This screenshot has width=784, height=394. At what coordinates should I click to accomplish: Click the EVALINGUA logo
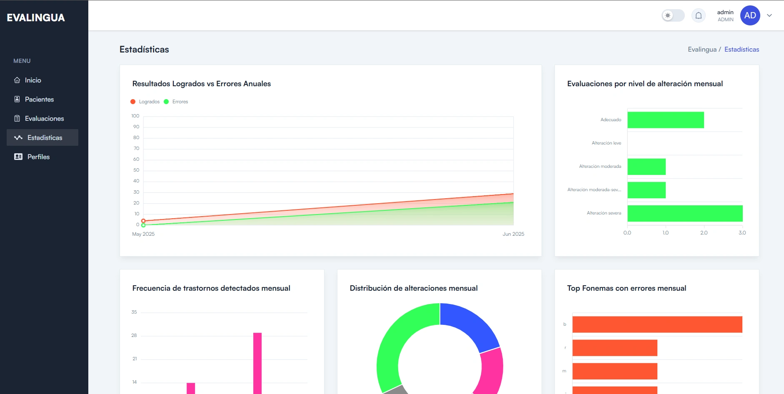click(36, 17)
